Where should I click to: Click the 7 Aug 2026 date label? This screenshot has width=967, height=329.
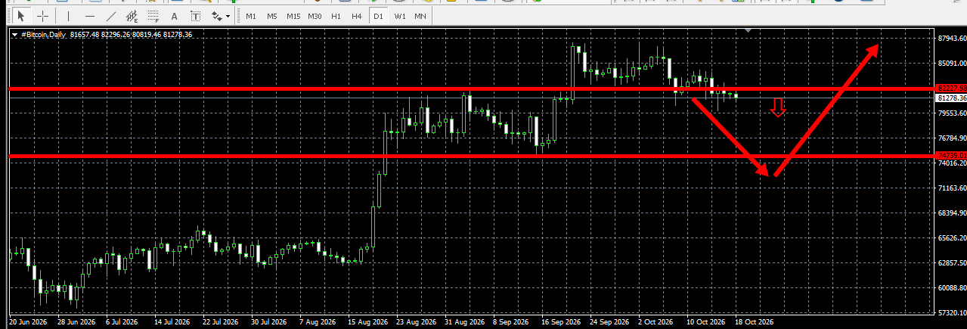point(318,321)
